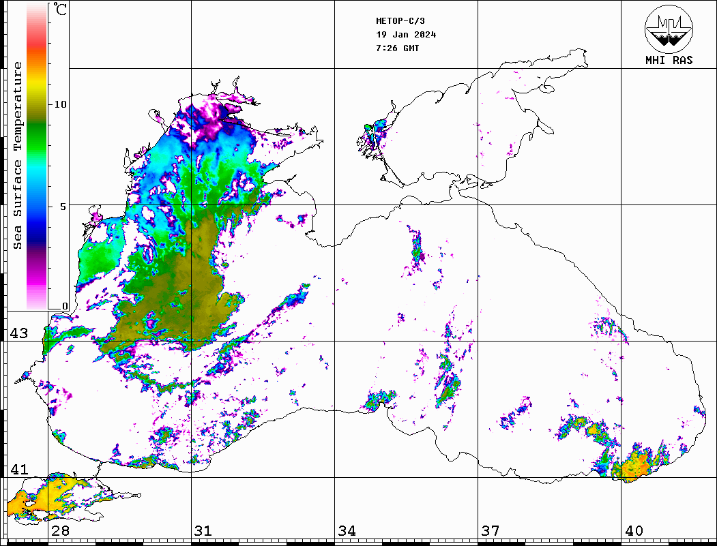This screenshot has height=546, width=717.
Task: Click the '7:26 GMT' time text
Action: pyautogui.click(x=397, y=48)
